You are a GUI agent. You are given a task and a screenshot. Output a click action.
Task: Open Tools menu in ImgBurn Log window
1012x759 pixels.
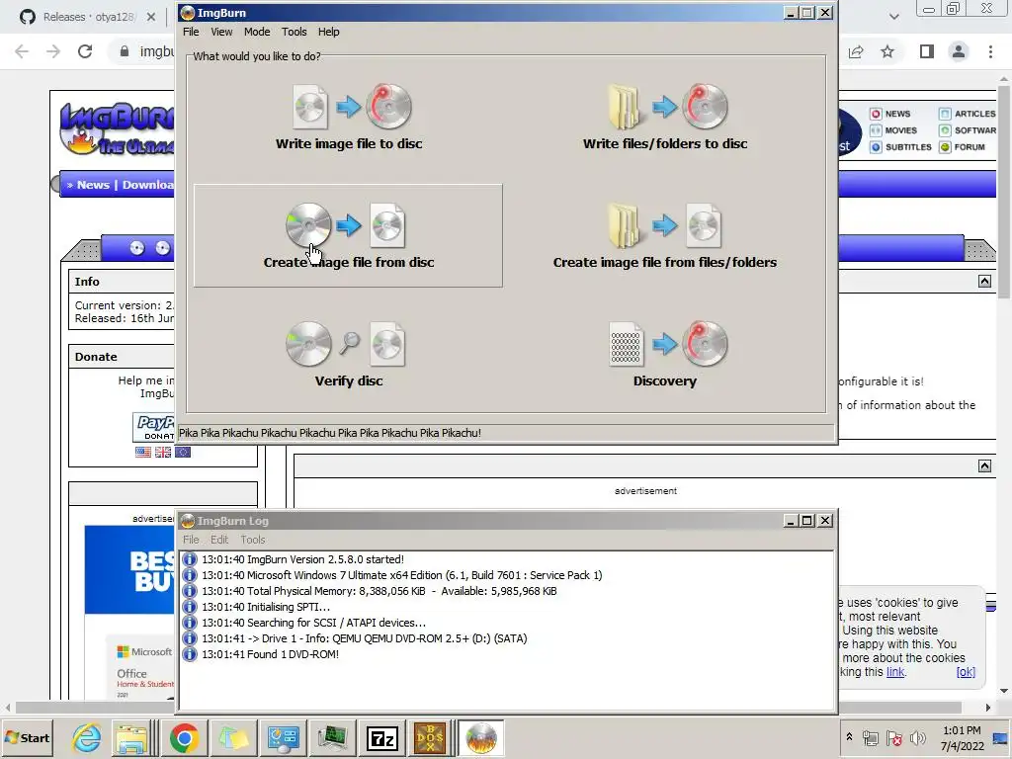click(x=253, y=540)
